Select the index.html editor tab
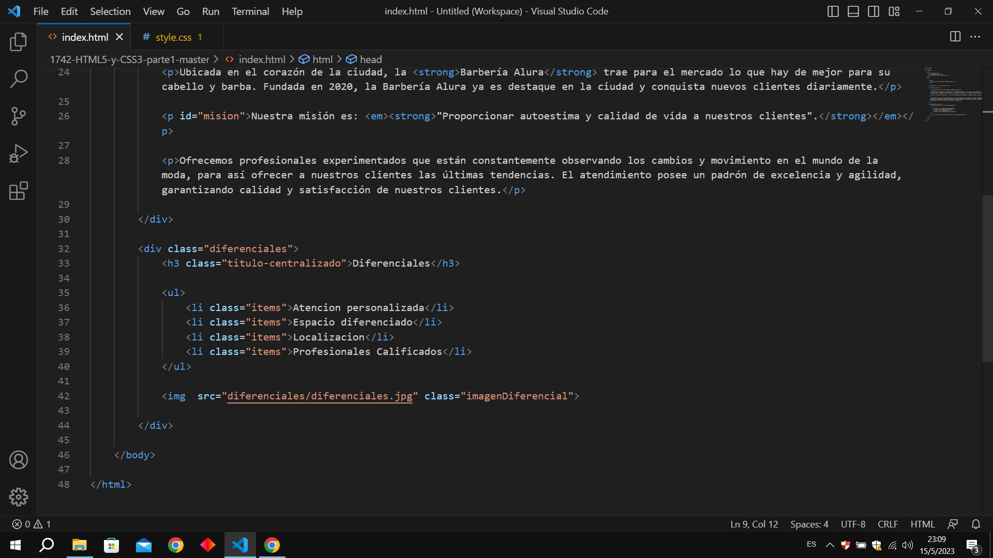The width and height of the screenshot is (993, 558). (84, 37)
